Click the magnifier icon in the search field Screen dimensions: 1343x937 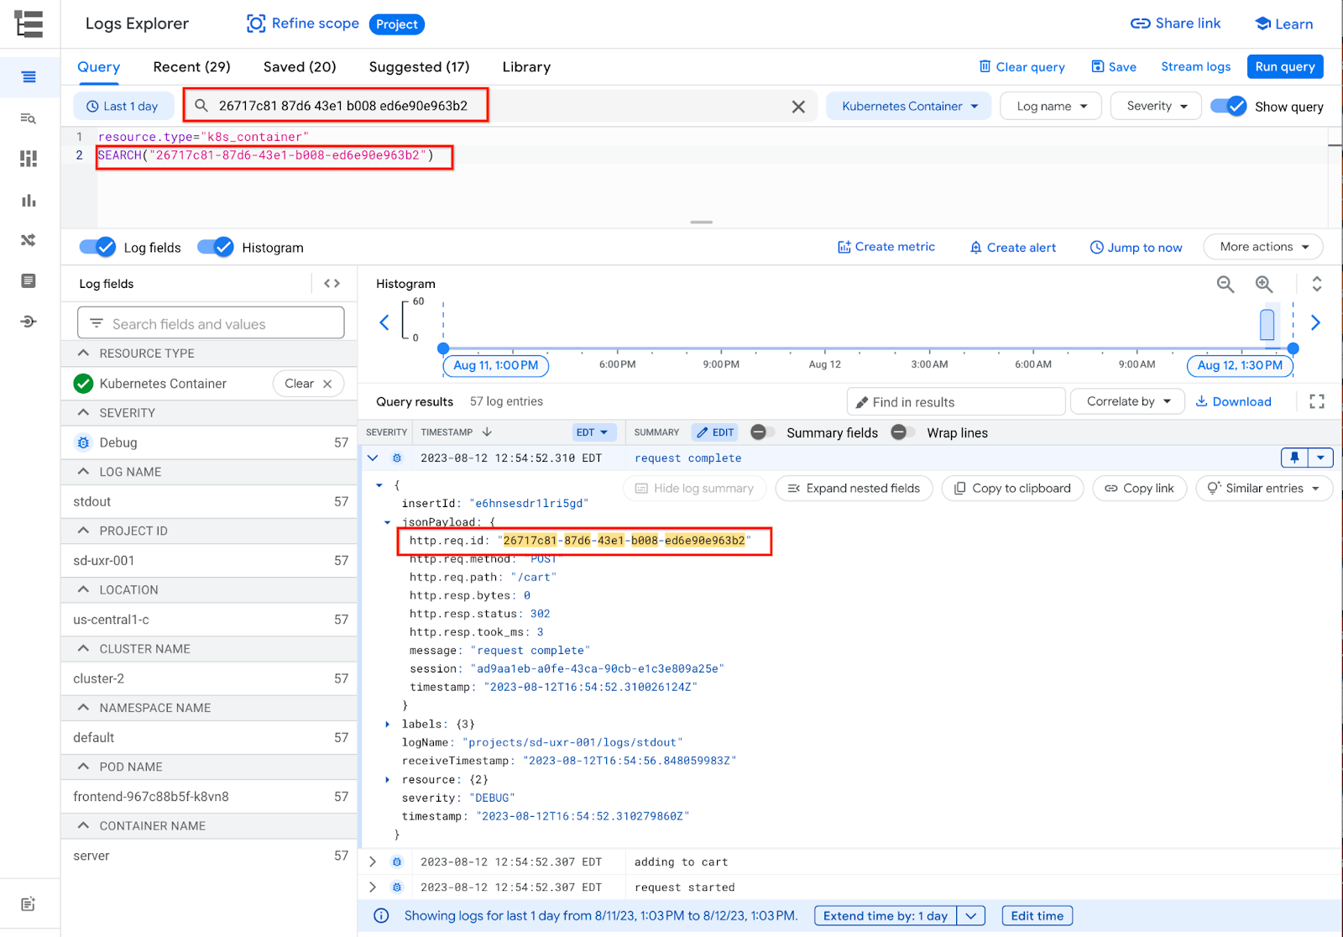[201, 106]
